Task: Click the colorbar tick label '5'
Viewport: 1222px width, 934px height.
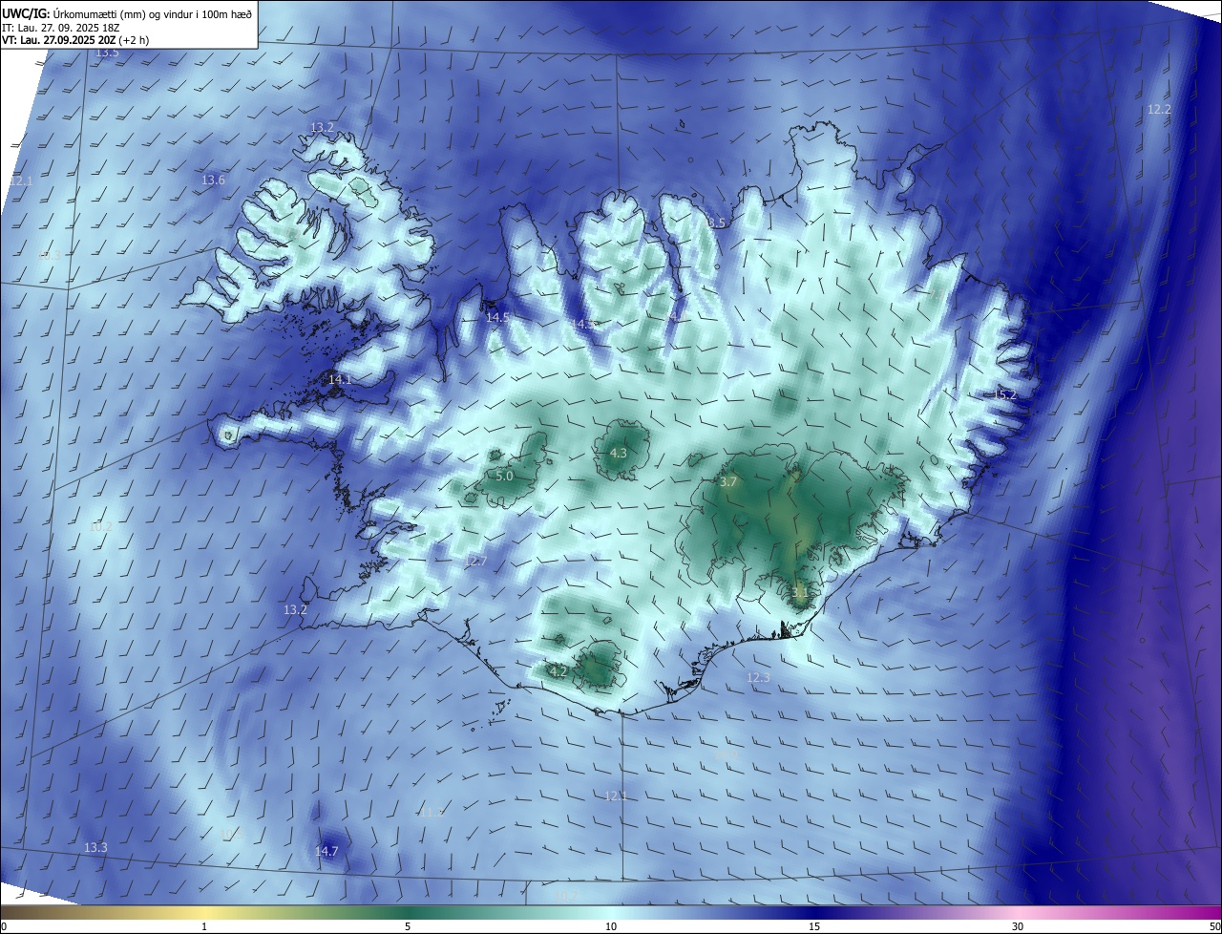Action: tap(408, 926)
